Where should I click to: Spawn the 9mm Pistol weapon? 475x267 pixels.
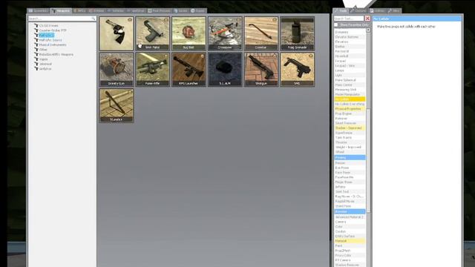click(152, 33)
